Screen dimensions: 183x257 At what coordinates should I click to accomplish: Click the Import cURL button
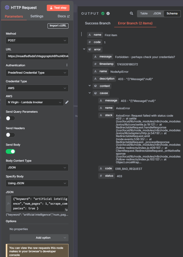coord(58,26)
